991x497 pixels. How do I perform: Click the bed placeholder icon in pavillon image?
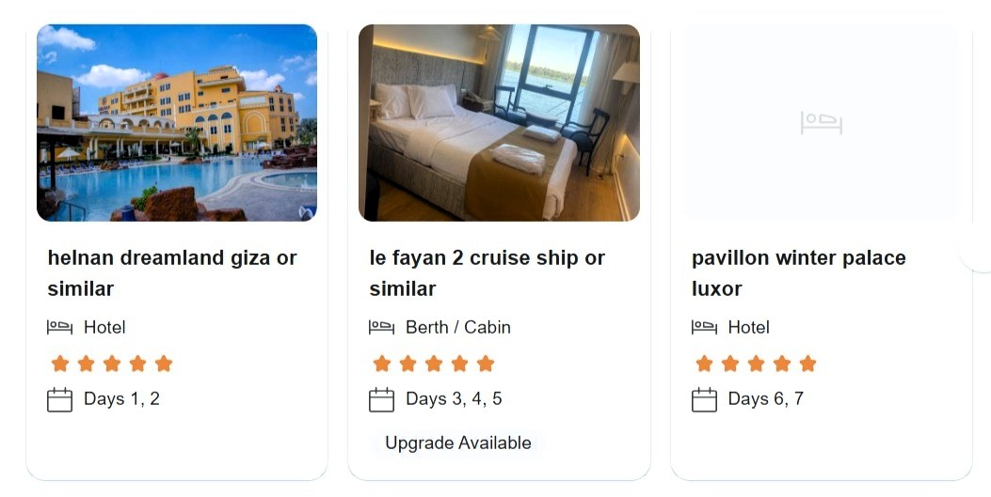coord(821,122)
